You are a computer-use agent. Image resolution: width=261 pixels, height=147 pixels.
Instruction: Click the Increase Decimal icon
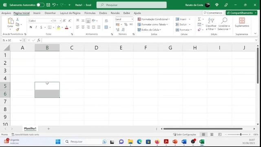[118, 30]
